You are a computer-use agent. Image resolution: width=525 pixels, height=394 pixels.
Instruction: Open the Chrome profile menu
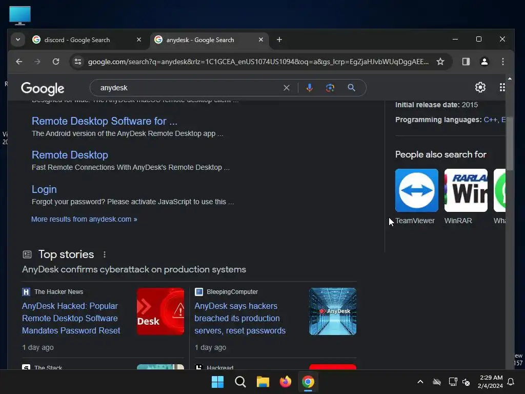pyautogui.click(x=484, y=62)
